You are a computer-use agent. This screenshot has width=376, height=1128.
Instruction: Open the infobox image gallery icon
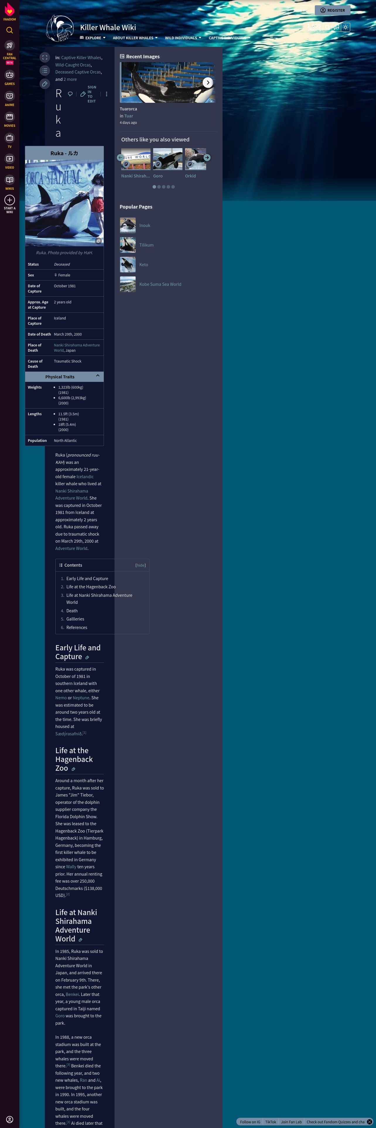tap(98, 241)
